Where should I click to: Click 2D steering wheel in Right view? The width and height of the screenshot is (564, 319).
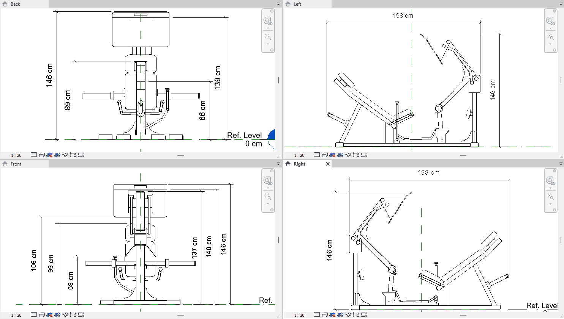pos(550,181)
